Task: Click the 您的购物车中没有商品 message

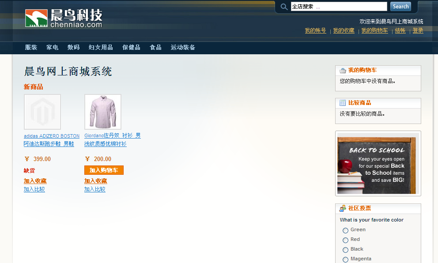Action: pyautogui.click(x=367, y=81)
